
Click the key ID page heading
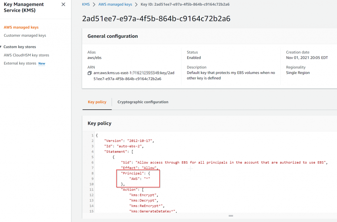coord(156,19)
